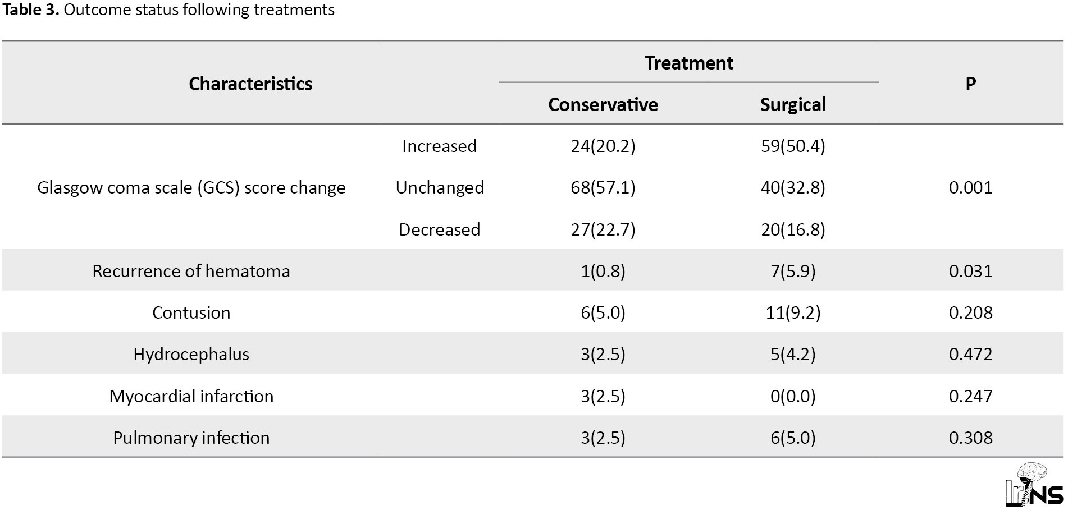This screenshot has height=515, width=1068.
Task: Select the Decreased subcategory label
Action: 439,229
